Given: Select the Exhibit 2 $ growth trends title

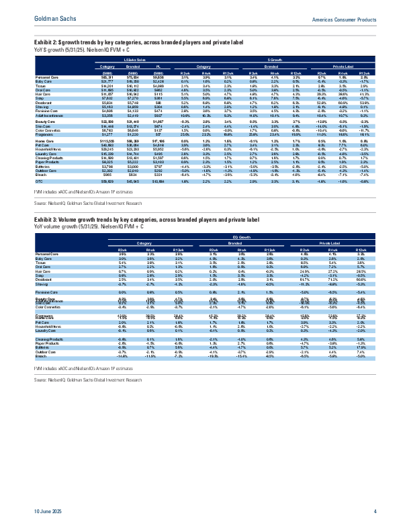Looking at the screenshot, I should coord(139,42).
